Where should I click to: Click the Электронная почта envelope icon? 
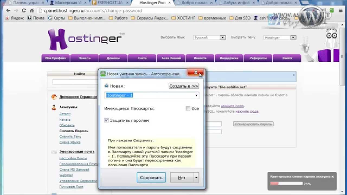coord(54,152)
